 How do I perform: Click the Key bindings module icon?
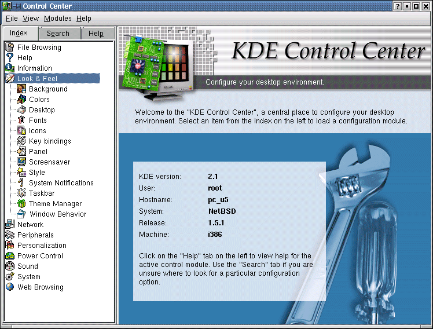[x=21, y=141]
